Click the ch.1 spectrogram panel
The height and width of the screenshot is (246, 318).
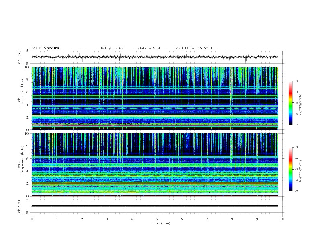pyautogui.click(x=155, y=98)
